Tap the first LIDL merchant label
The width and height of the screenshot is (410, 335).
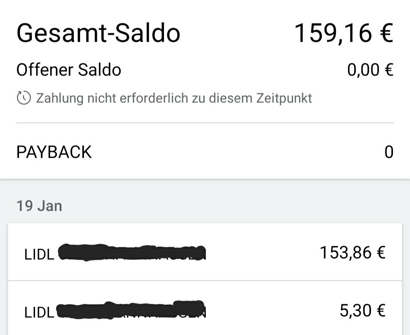[39, 254]
